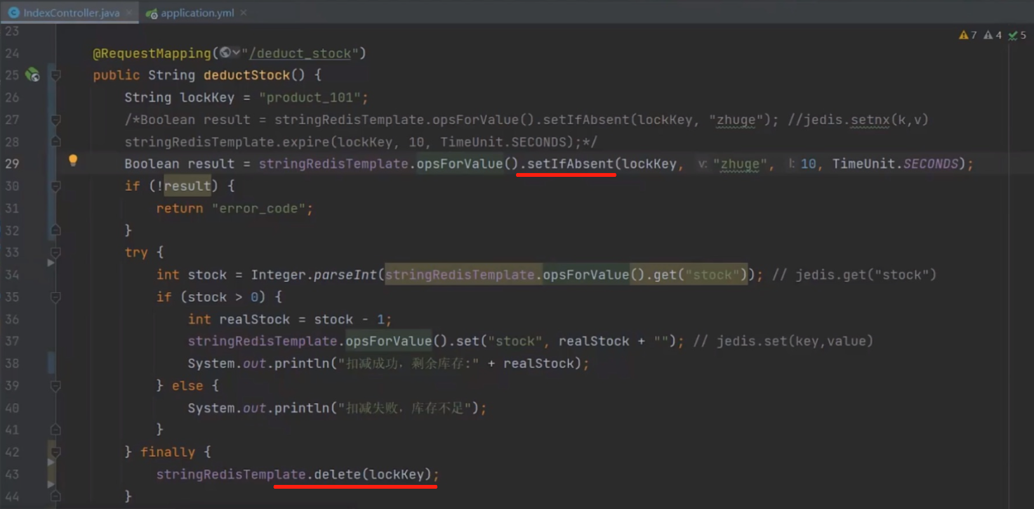Image resolution: width=1034 pixels, height=509 pixels.
Task: Click the yellow light bulb intention icon
Action: [73, 160]
